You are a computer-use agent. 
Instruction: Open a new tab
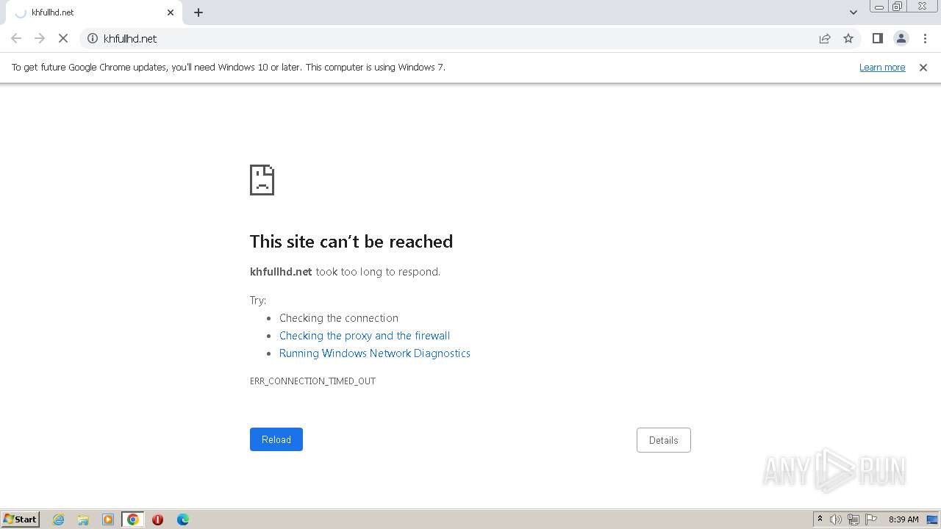tap(198, 12)
